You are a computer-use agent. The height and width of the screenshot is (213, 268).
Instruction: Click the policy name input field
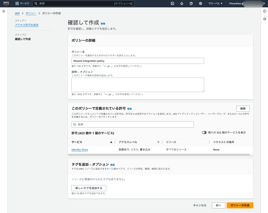[138, 61]
